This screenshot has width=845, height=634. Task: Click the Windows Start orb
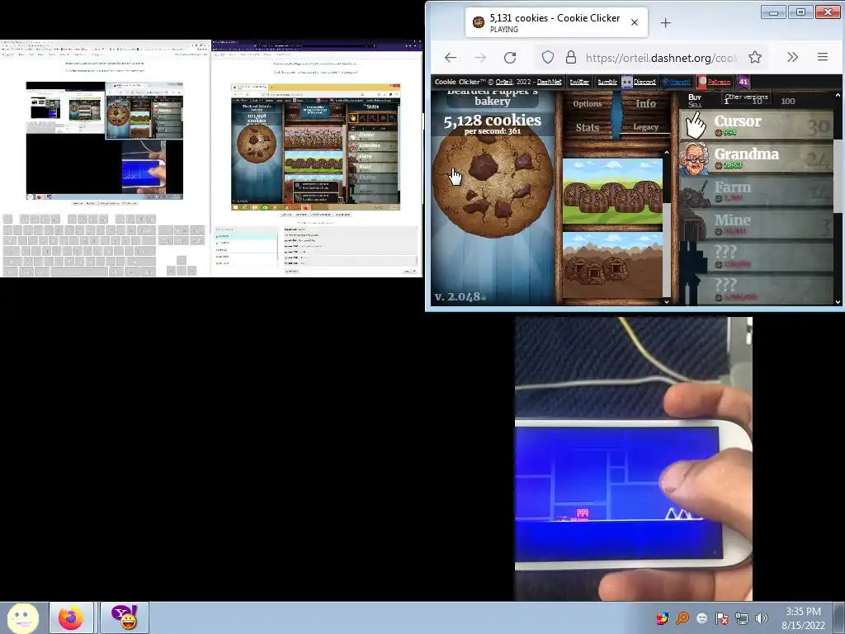(x=22, y=617)
